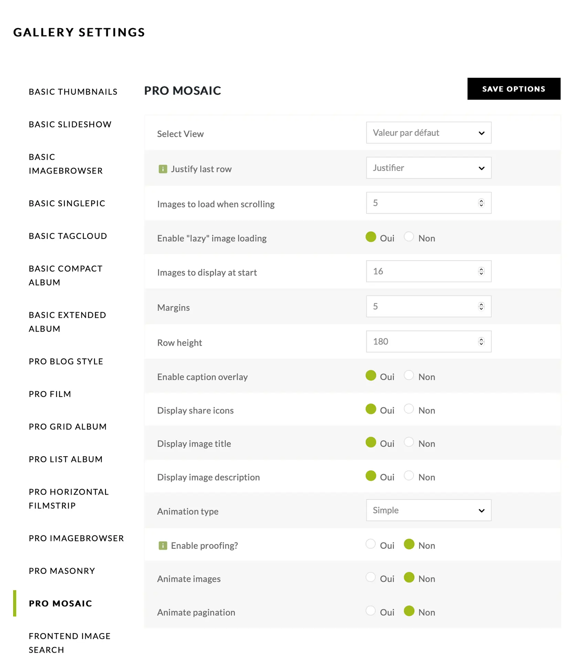Screen dimensions: 575x661
Task: Go to Pro Film settings
Action: pos(50,394)
